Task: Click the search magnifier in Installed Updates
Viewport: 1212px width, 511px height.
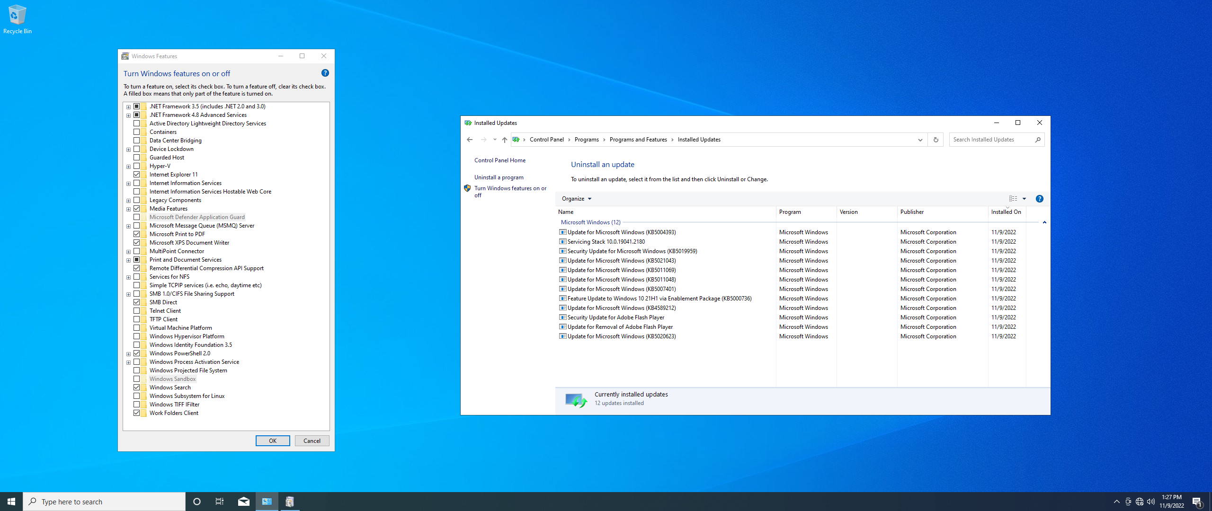Action: coord(1037,140)
